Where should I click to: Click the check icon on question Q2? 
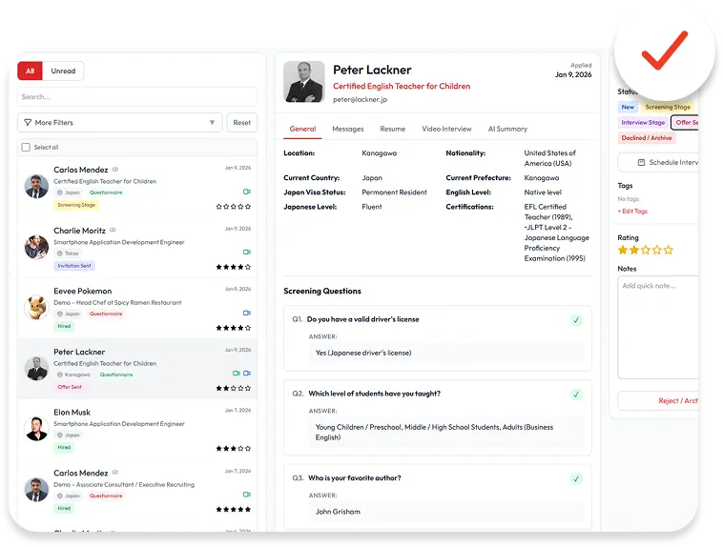pos(576,395)
